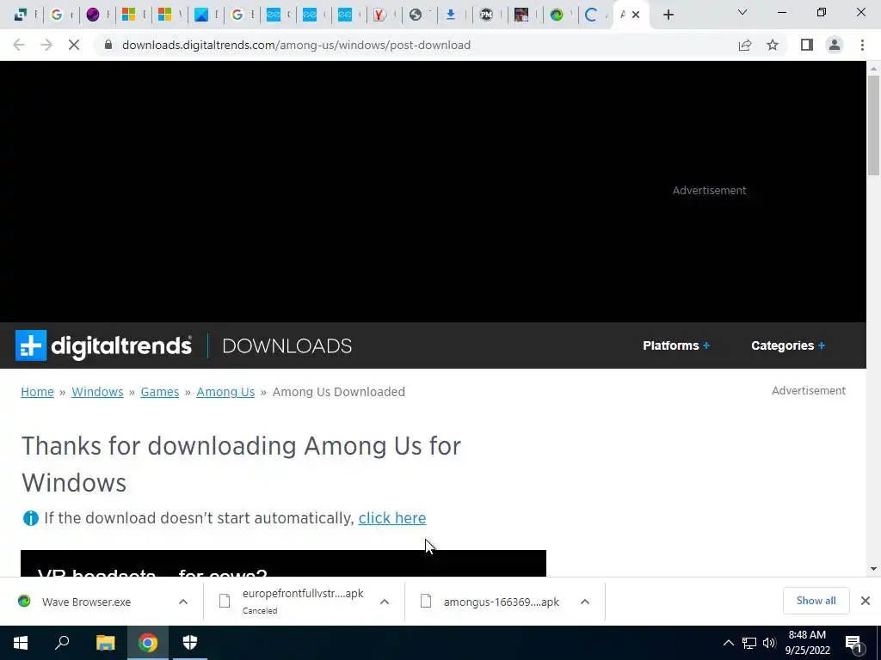
Task: Open the Windows Start menu
Action: click(21, 643)
